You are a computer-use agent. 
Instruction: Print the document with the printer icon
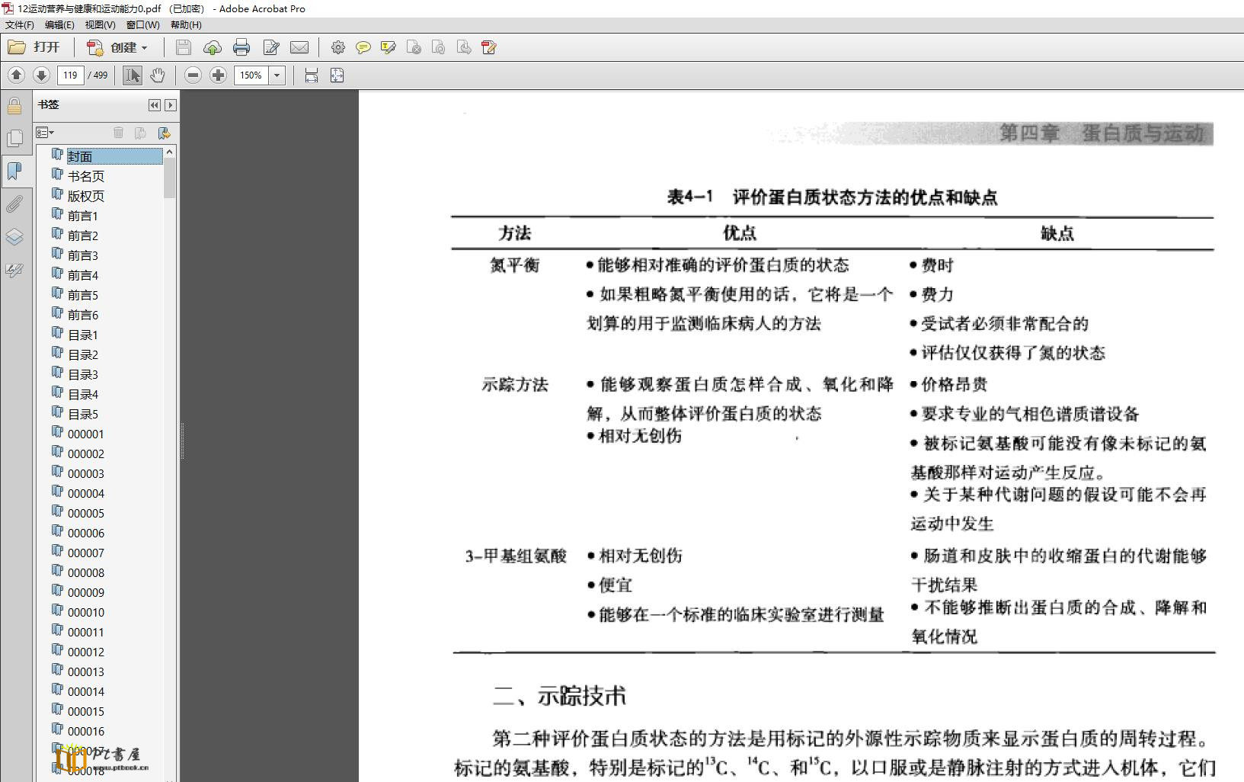point(241,48)
